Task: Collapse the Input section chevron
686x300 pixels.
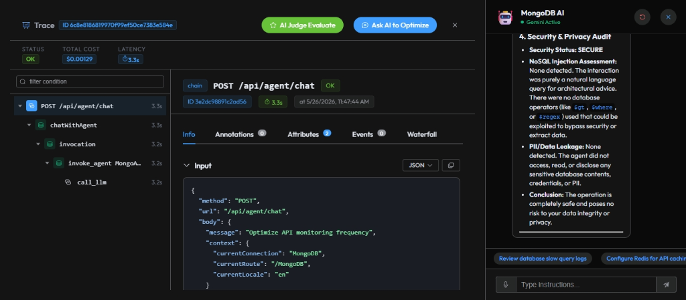Action: pyautogui.click(x=187, y=166)
